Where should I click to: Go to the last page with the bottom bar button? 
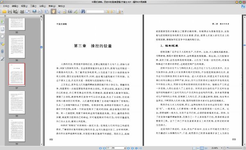pos(132,148)
